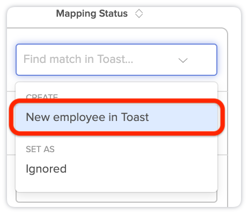Toggle sort order with the diamond icon

139,14
